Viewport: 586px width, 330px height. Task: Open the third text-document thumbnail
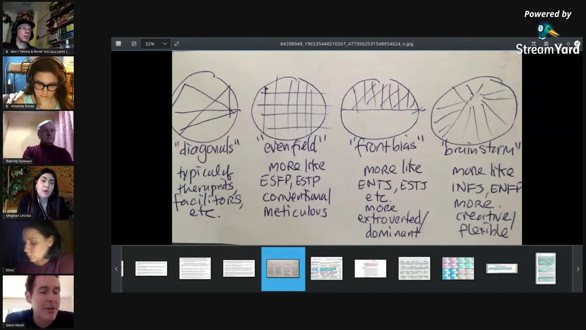pos(239,269)
